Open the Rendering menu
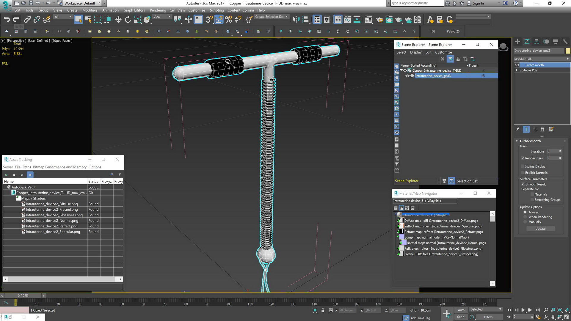This screenshot has width=571, height=321. click(x=158, y=10)
